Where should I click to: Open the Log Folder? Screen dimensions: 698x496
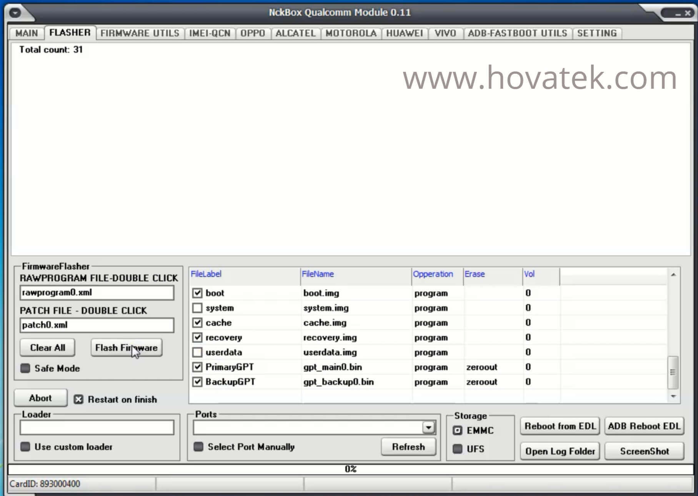click(560, 451)
